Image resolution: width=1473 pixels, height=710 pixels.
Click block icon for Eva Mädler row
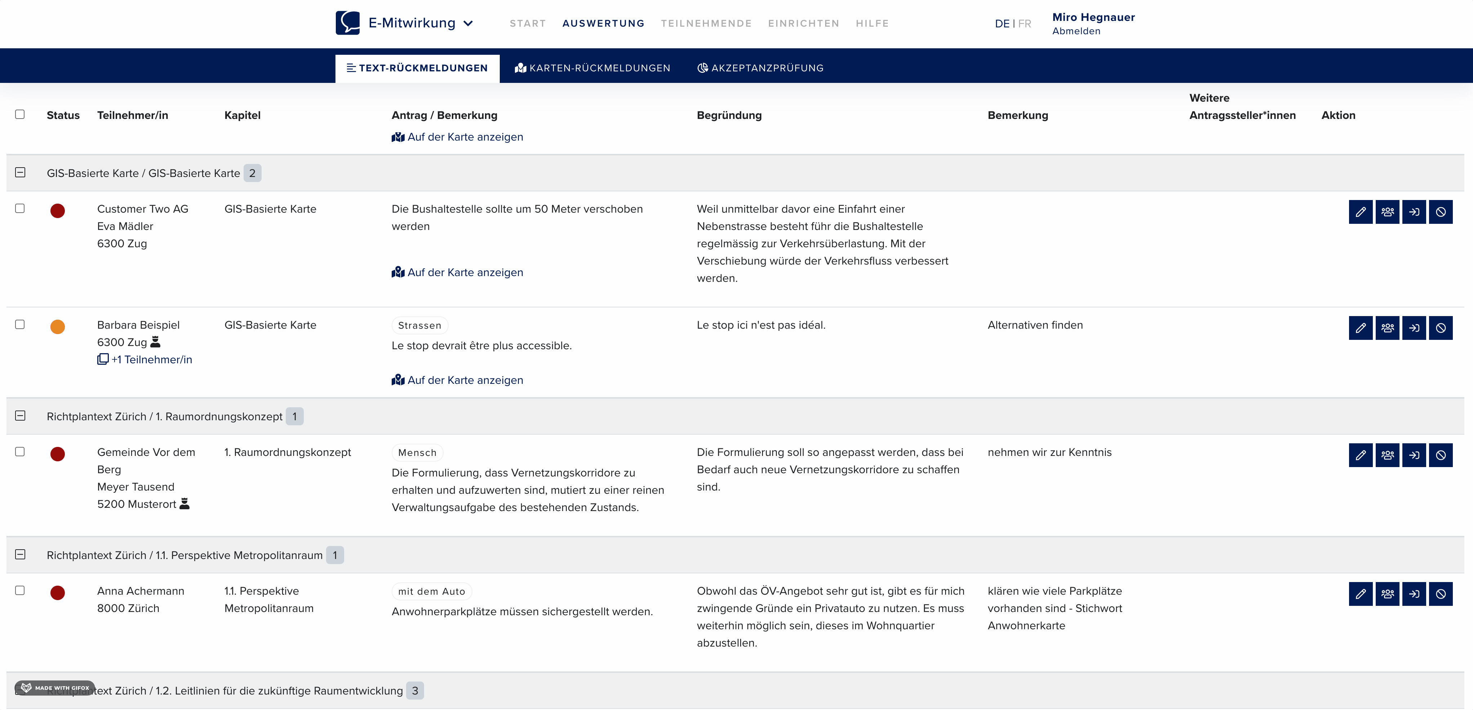1441,212
